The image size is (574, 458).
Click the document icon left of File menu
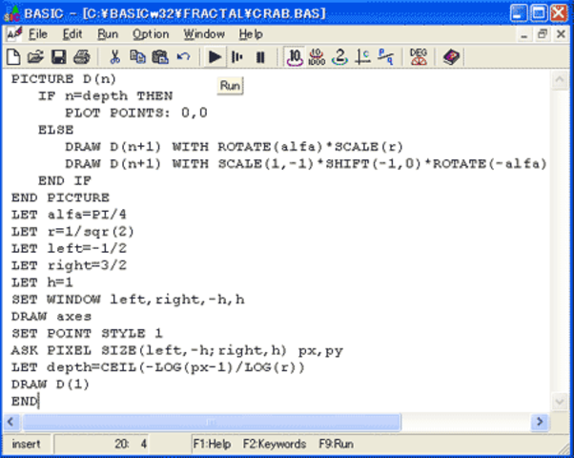click(x=14, y=34)
